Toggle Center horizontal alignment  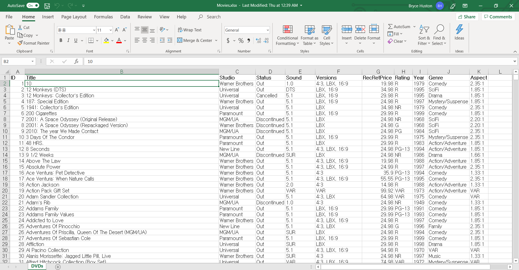pyautogui.click(x=145, y=40)
